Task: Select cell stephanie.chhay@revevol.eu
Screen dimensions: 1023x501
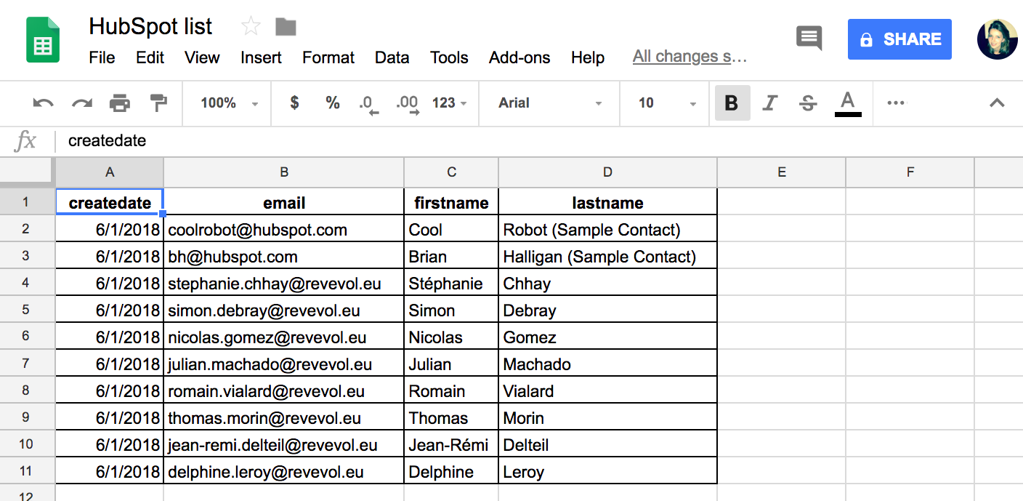Action: pos(284,284)
